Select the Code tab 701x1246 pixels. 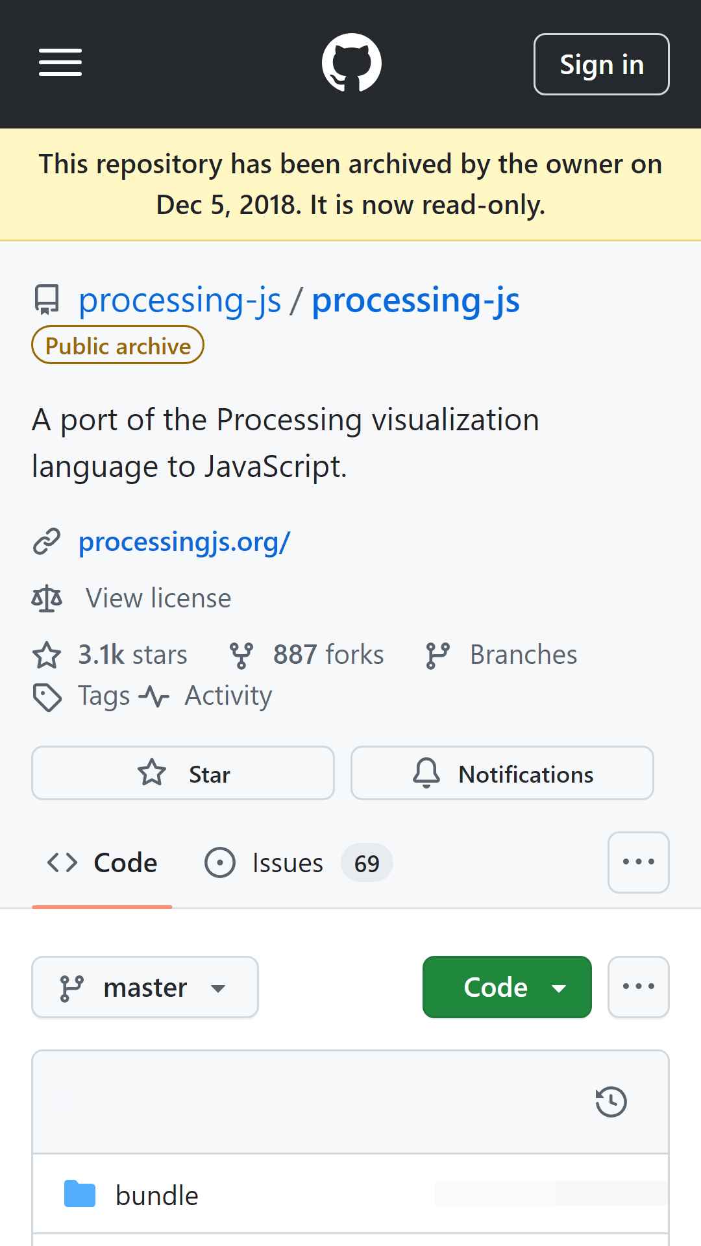(x=102, y=863)
